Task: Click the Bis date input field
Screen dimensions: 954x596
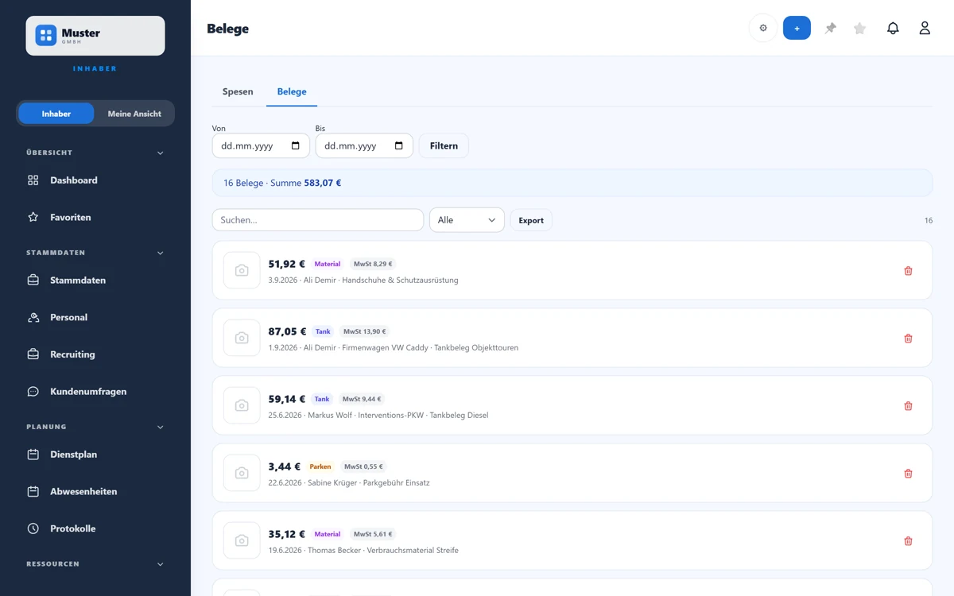Action: point(364,146)
